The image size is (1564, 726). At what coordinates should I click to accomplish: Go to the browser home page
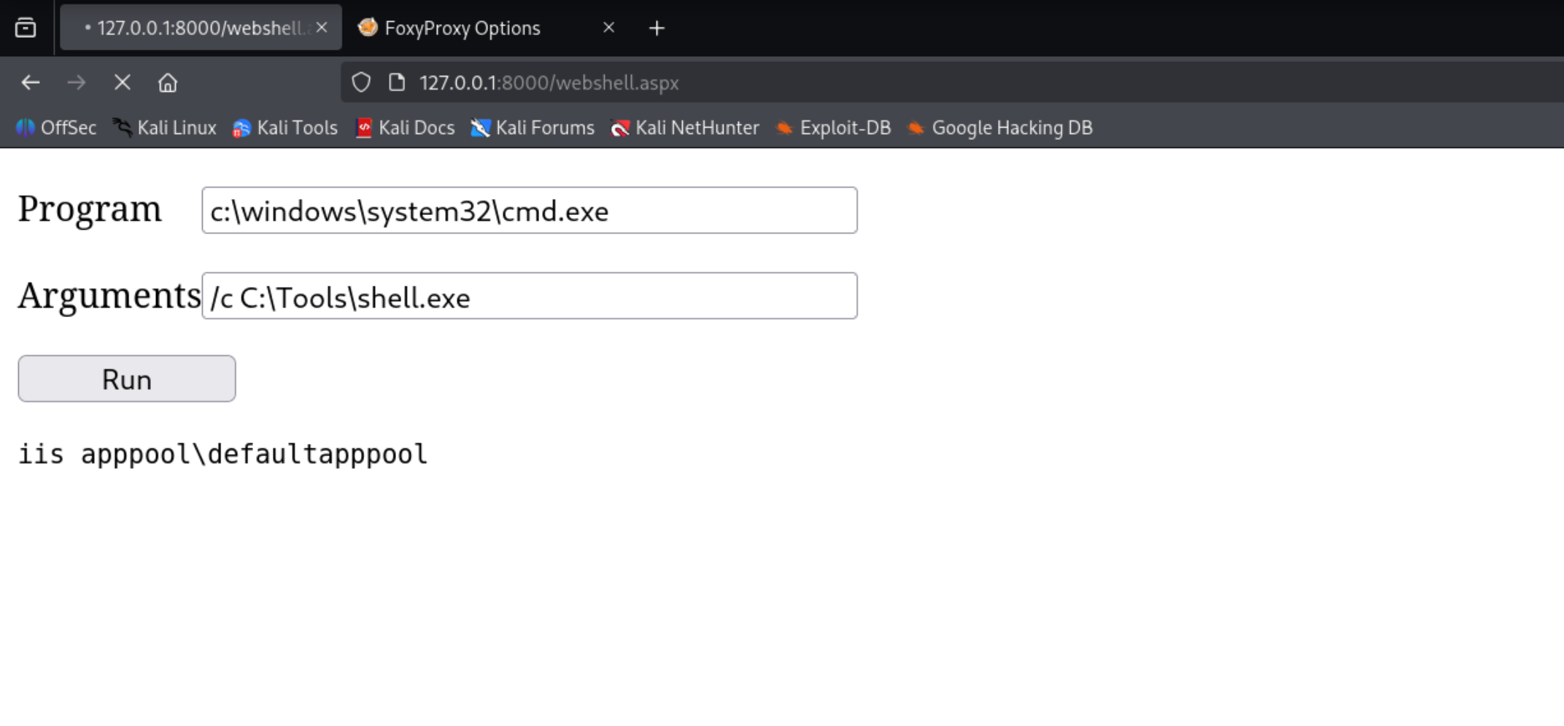pyautogui.click(x=168, y=83)
